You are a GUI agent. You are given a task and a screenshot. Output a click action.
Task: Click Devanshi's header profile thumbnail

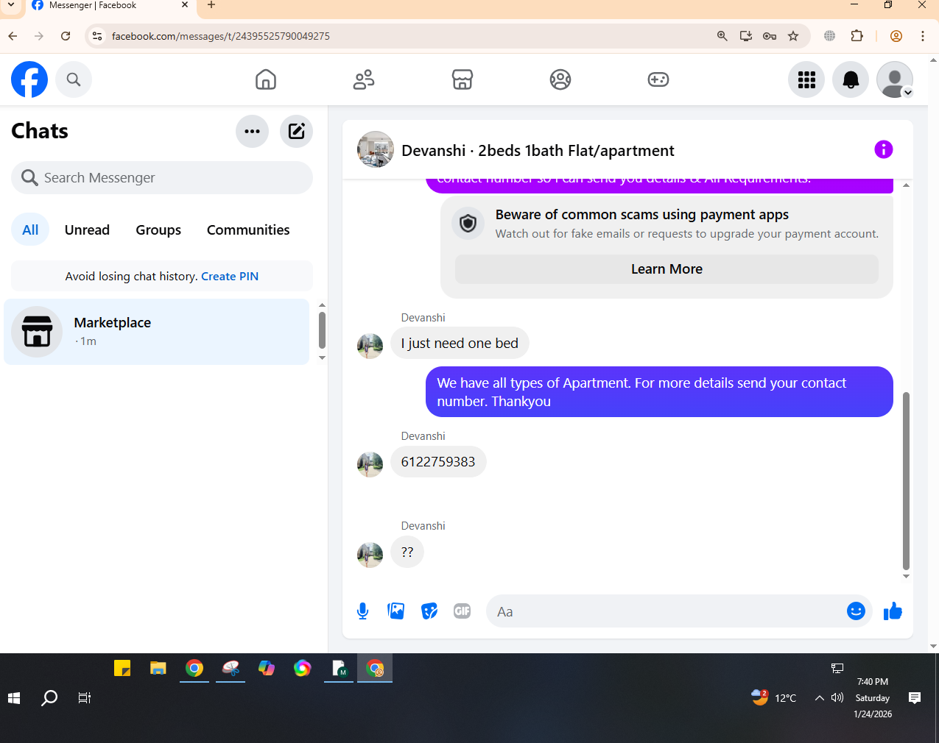(376, 150)
